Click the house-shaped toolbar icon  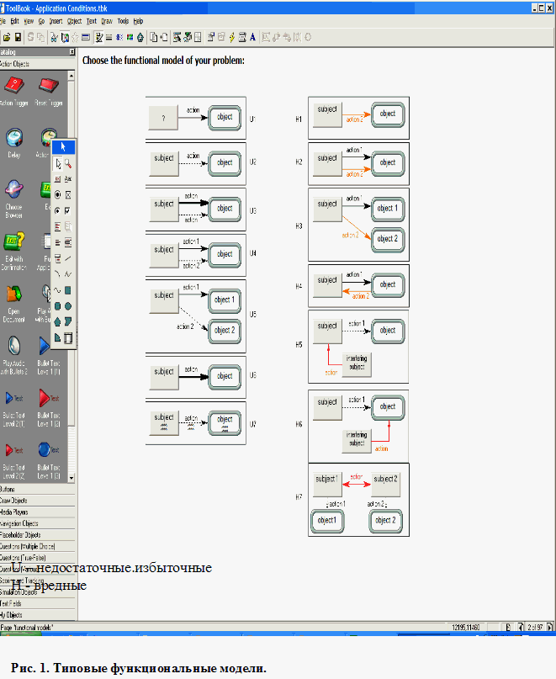(x=140, y=38)
